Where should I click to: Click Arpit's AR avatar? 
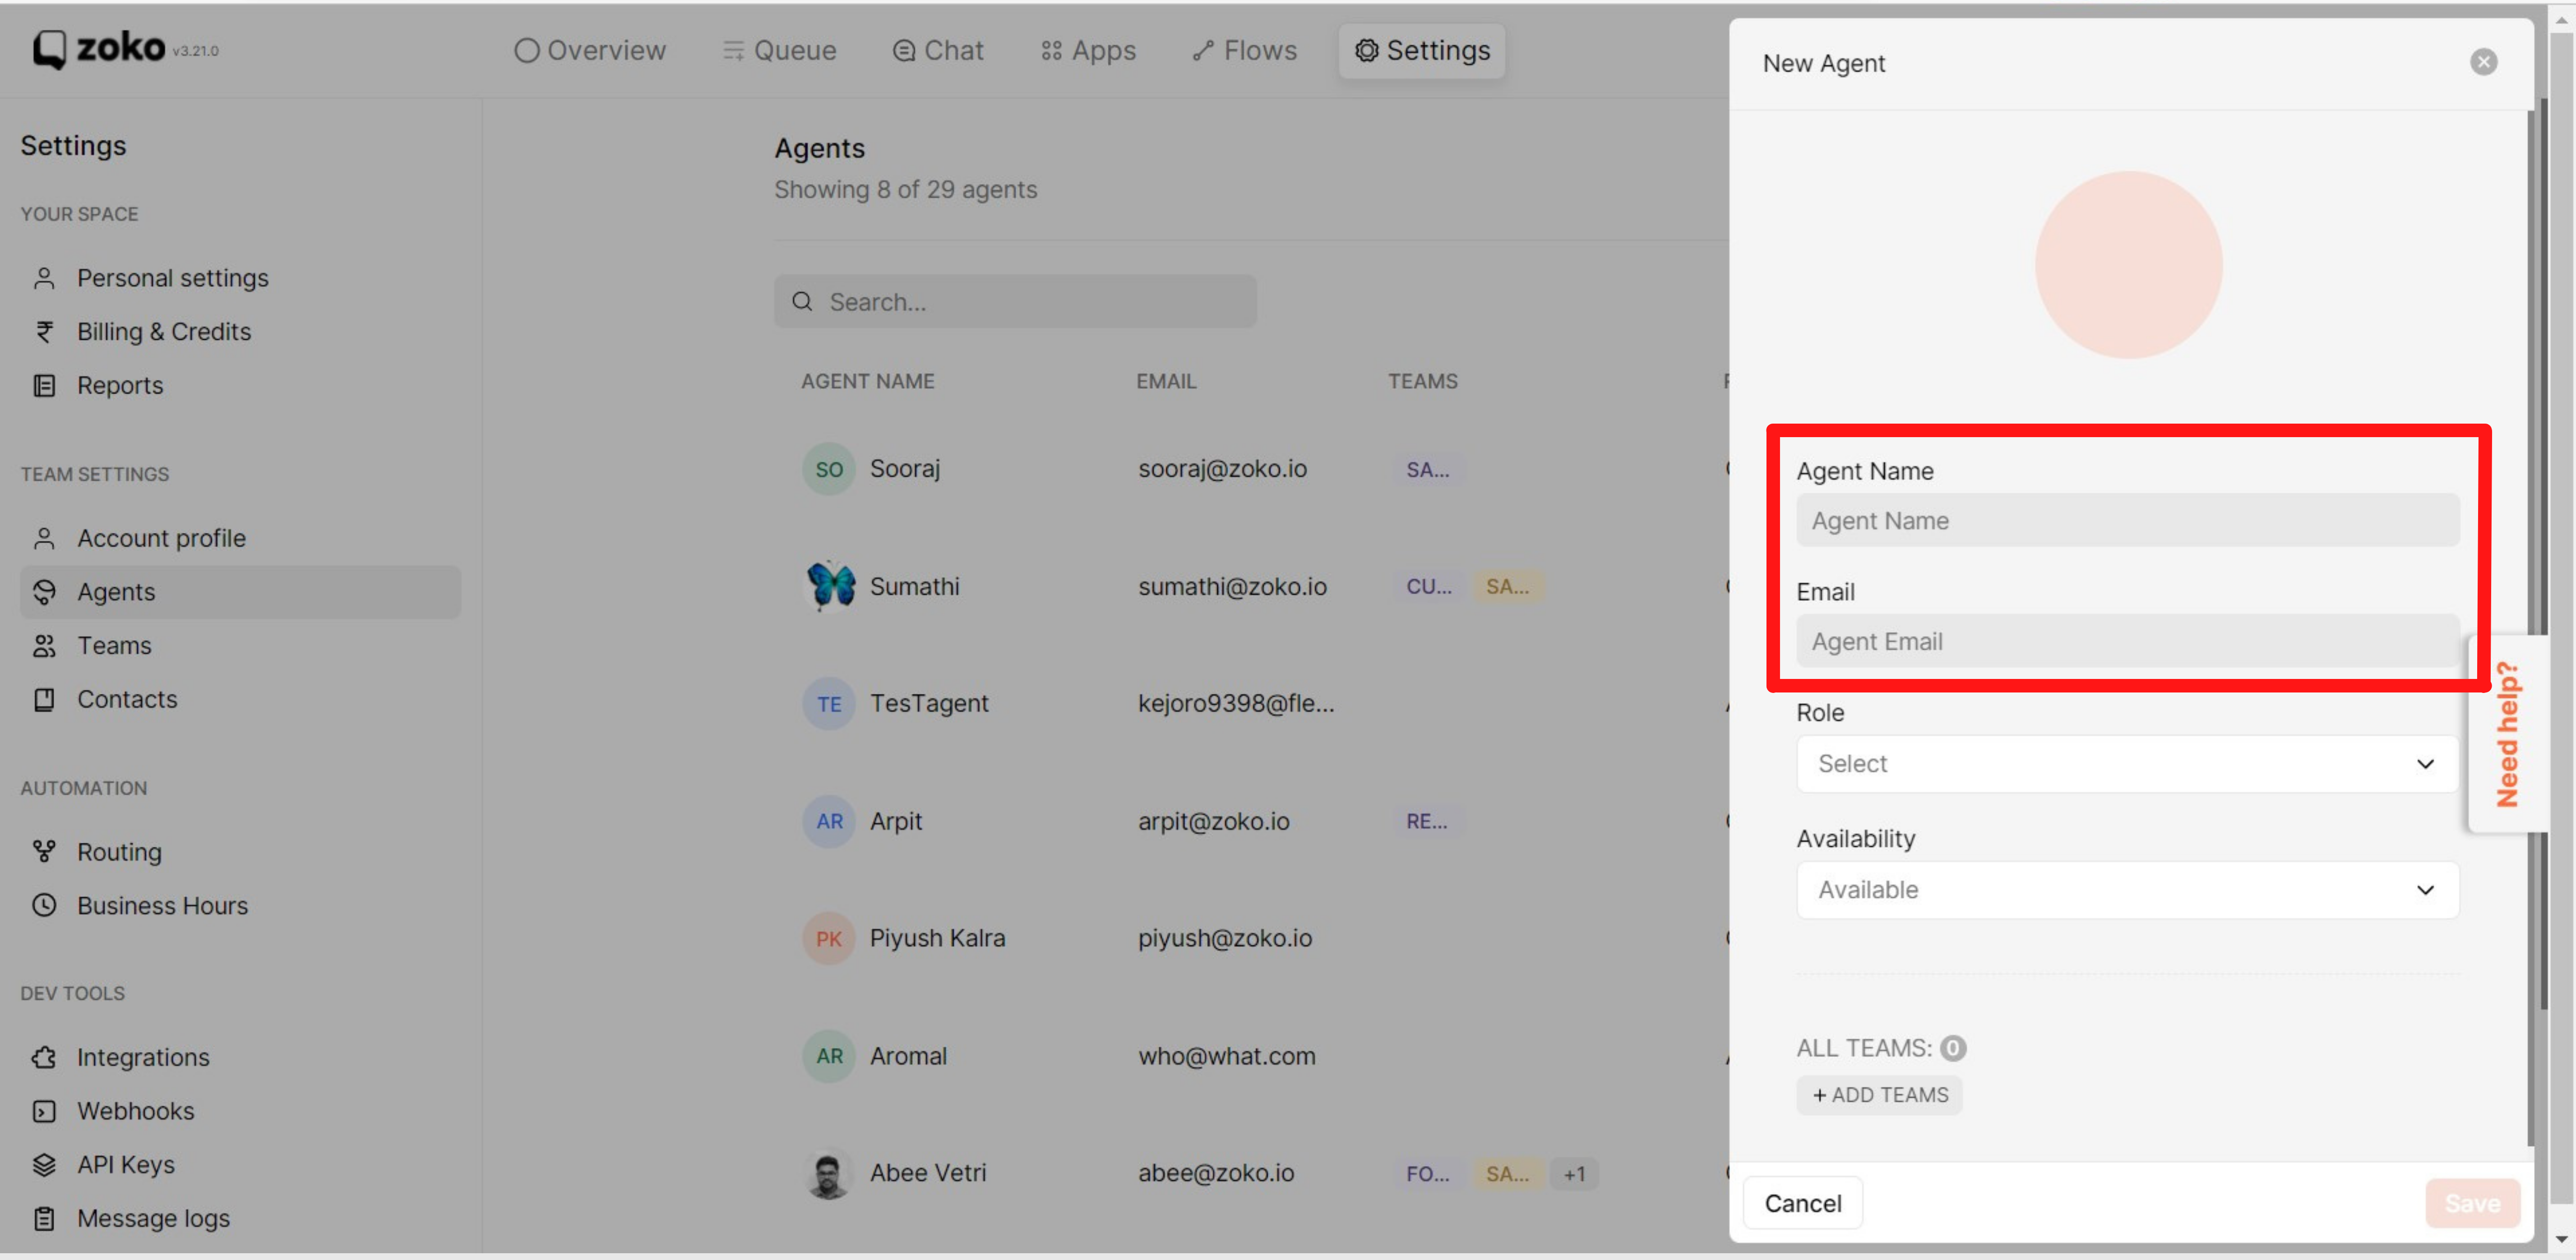[x=829, y=821]
